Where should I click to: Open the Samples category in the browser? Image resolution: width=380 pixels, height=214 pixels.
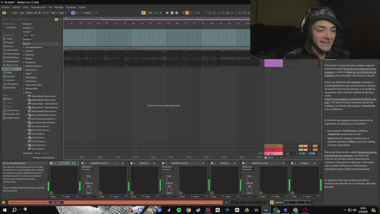pyautogui.click(x=10, y=76)
